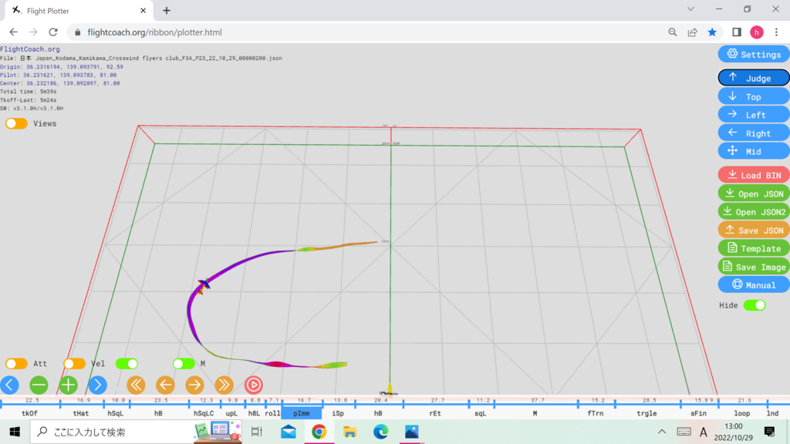This screenshot has width=790, height=444.
Task: Click the orange double-right fast-forward button
Action: point(224,385)
